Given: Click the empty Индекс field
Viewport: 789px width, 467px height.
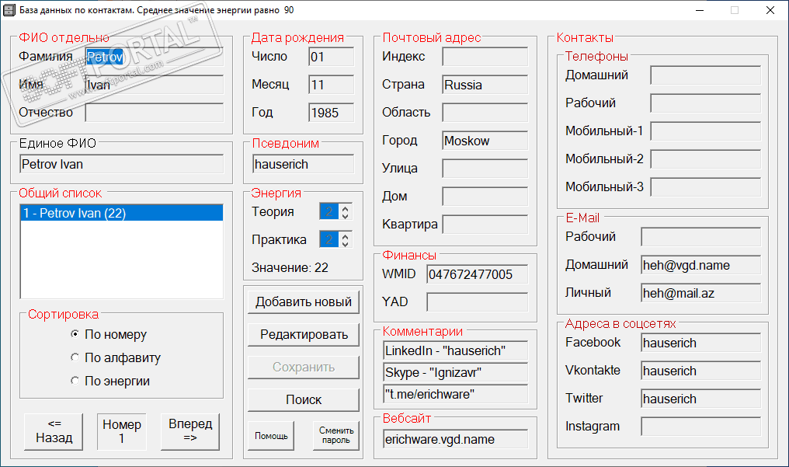Looking at the screenshot, I should tap(485, 57).
